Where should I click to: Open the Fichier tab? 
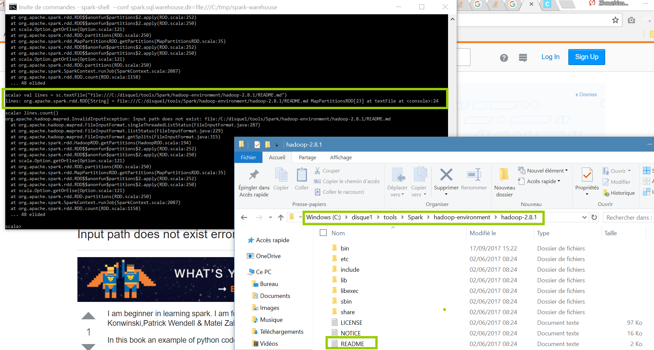click(248, 157)
